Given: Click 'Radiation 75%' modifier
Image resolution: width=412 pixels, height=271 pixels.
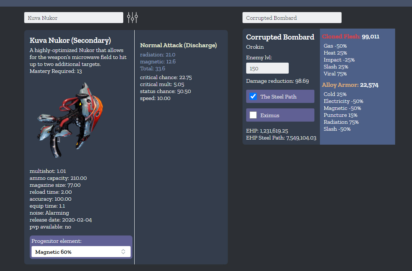Looking at the screenshot, I should click(341, 122).
